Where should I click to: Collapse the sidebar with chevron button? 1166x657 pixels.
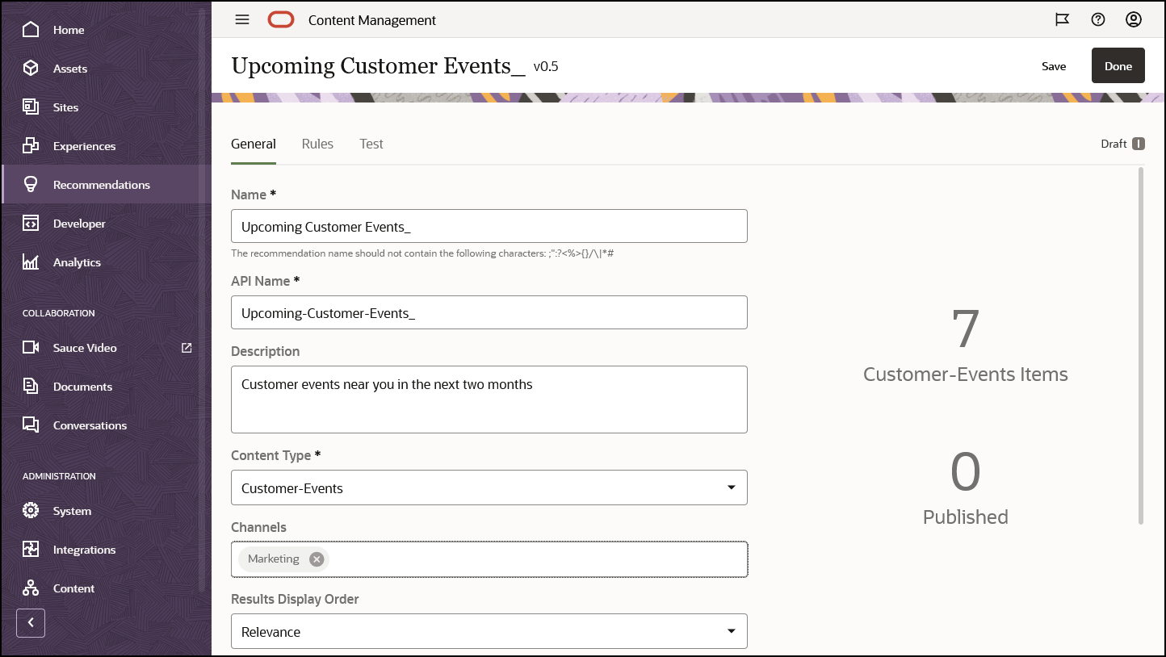31,622
